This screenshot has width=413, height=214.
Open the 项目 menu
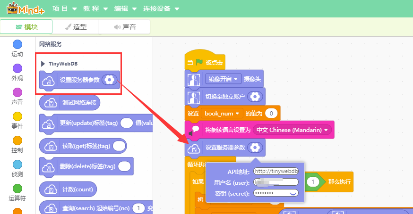click(x=65, y=8)
